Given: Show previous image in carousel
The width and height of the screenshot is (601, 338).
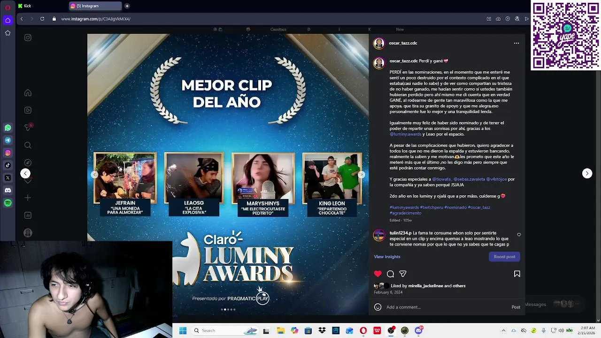Looking at the screenshot, I should click(x=94, y=175).
